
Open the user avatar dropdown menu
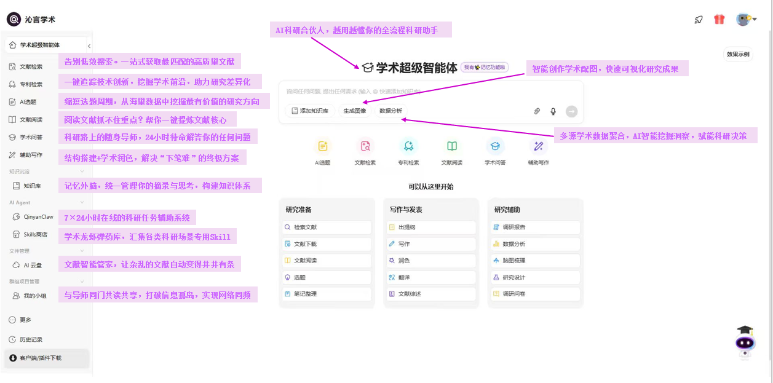coord(746,19)
